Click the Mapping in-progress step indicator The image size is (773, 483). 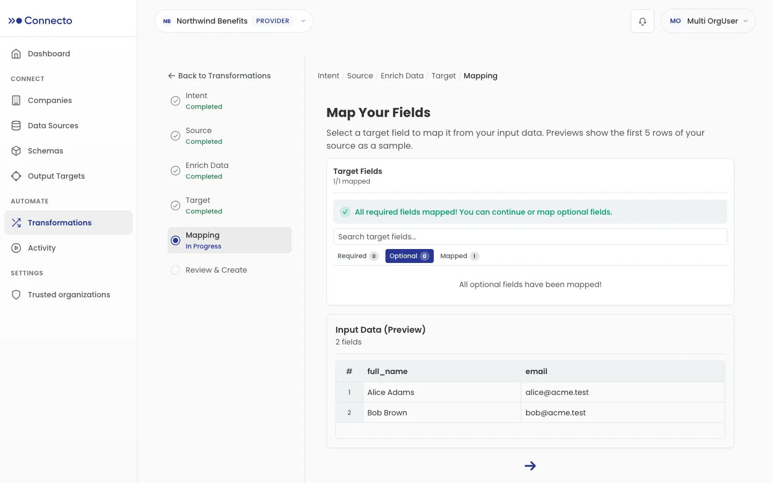point(176,240)
